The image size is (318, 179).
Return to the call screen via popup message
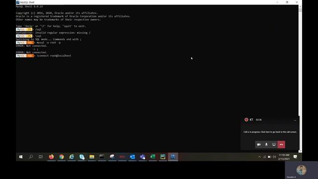pyautogui.click(x=270, y=132)
